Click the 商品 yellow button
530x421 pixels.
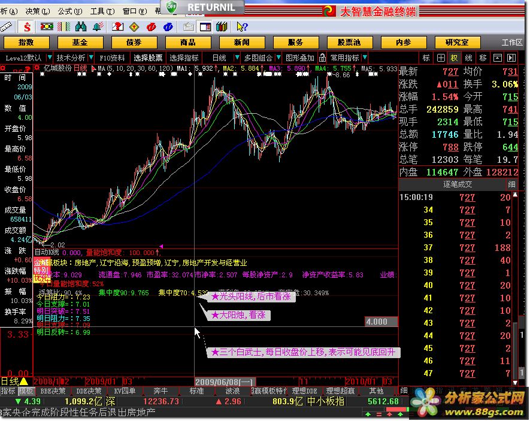pyautogui.click(x=188, y=43)
